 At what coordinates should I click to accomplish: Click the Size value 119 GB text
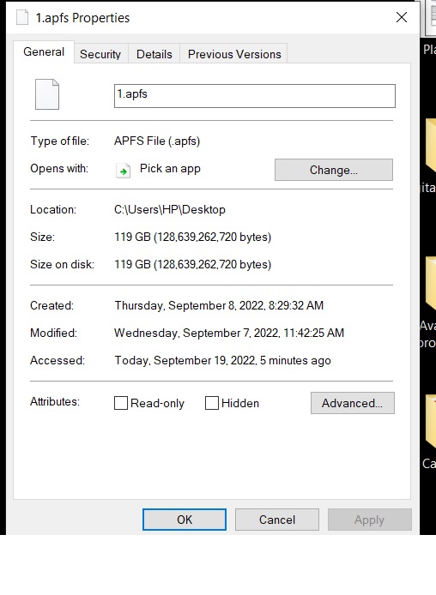click(x=193, y=237)
